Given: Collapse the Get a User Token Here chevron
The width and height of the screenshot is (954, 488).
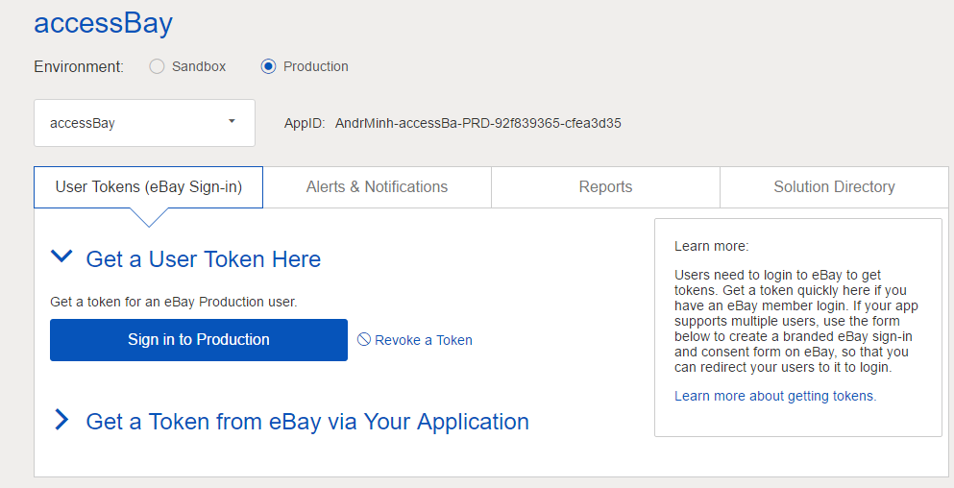Looking at the screenshot, I should pyautogui.click(x=61, y=256).
